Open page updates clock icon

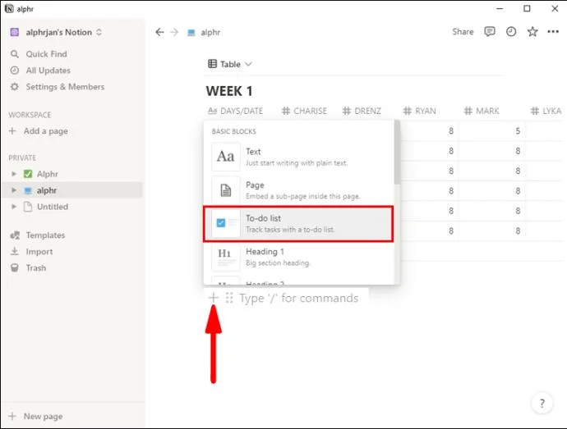tap(510, 32)
